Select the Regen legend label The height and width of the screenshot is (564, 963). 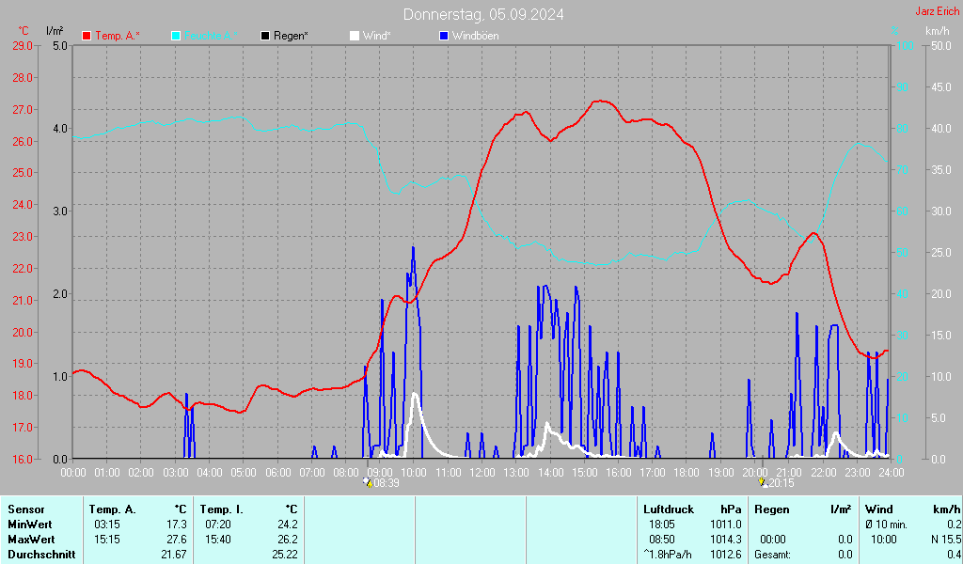pyautogui.click(x=291, y=36)
